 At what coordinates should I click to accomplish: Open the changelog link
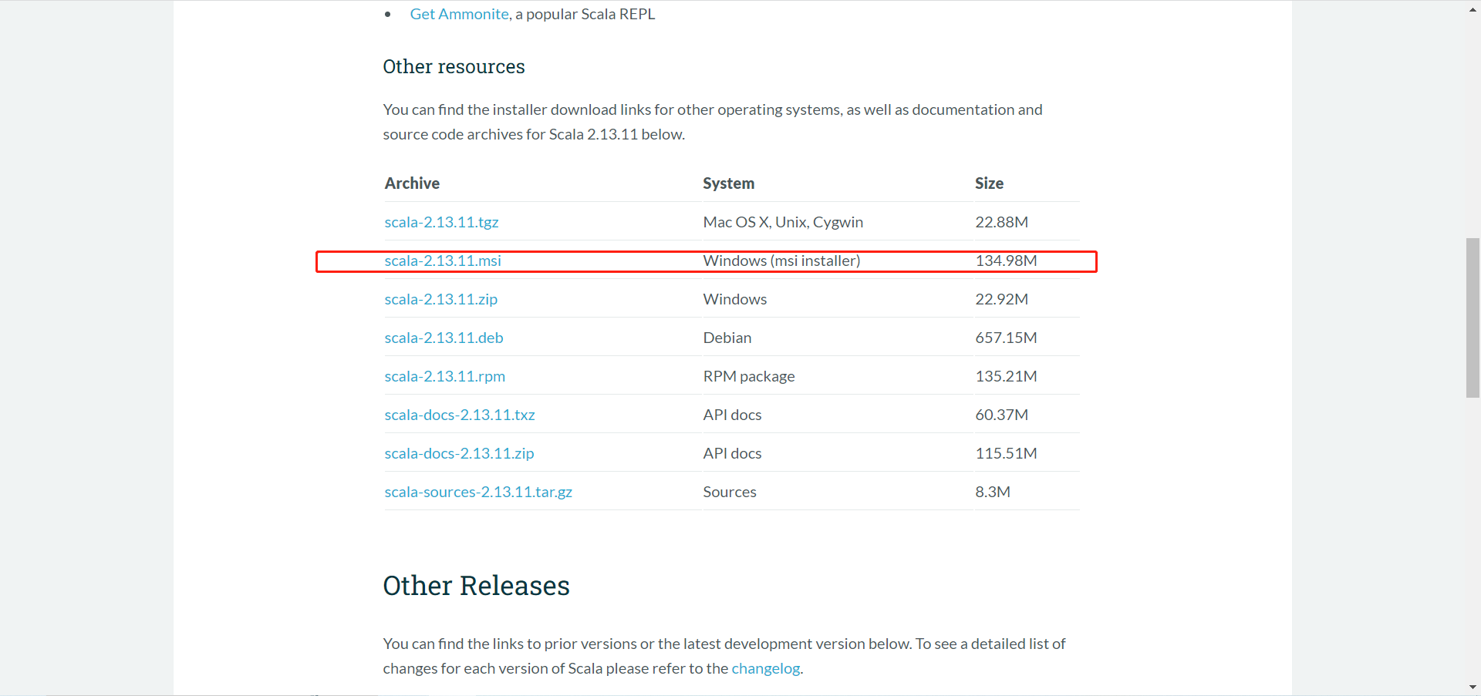click(x=765, y=668)
